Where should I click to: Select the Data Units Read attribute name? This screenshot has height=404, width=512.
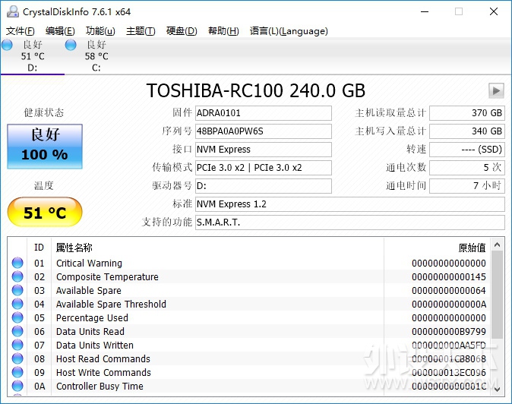coord(90,332)
